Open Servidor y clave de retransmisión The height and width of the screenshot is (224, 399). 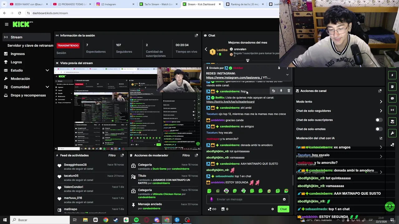(x=30, y=45)
